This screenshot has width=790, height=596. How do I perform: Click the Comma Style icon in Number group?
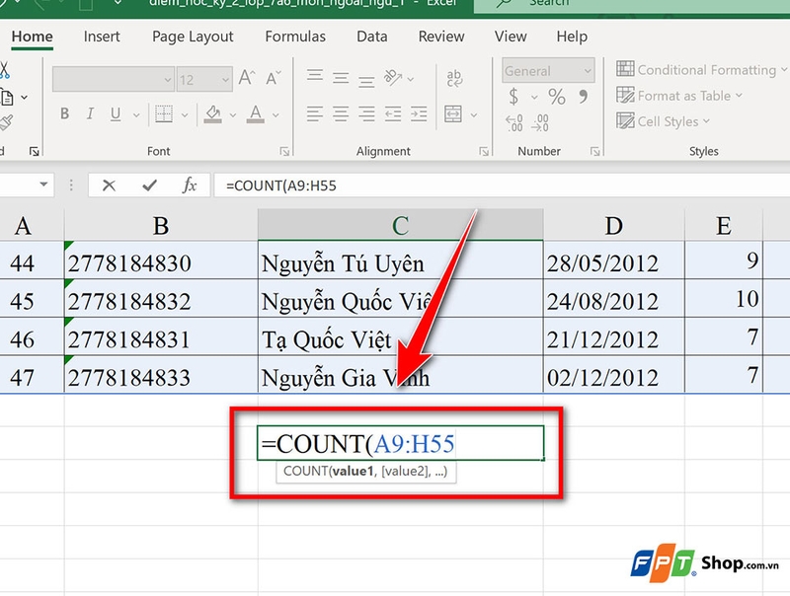582,97
